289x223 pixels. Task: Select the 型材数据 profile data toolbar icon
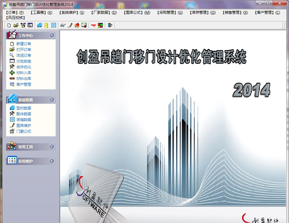pyautogui.click(x=40, y=25)
